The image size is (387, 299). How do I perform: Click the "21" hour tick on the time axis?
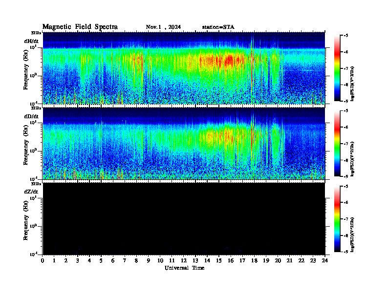289,260
